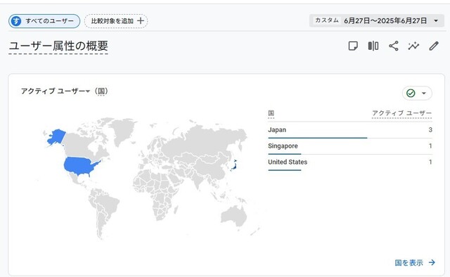Click the 比較対象を追加 button

(116, 21)
